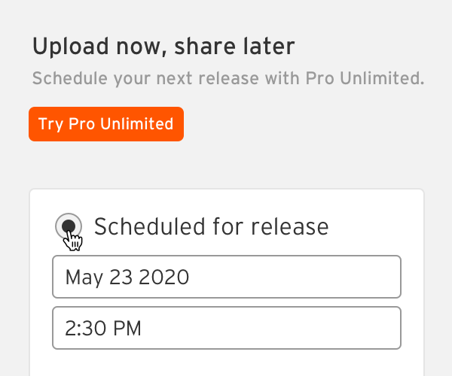The height and width of the screenshot is (376, 452).
Task: Click the year 2020 in the date field
Action: tap(163, 277)
